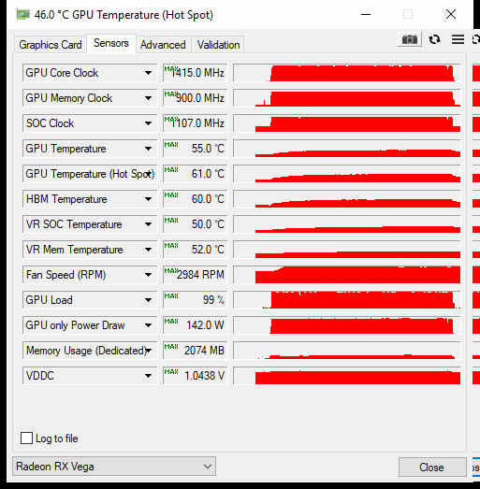Open the Radeon RX Vega GPU selector
The width and height of the screenshot is (480, 489).
[x=114, y=467]
